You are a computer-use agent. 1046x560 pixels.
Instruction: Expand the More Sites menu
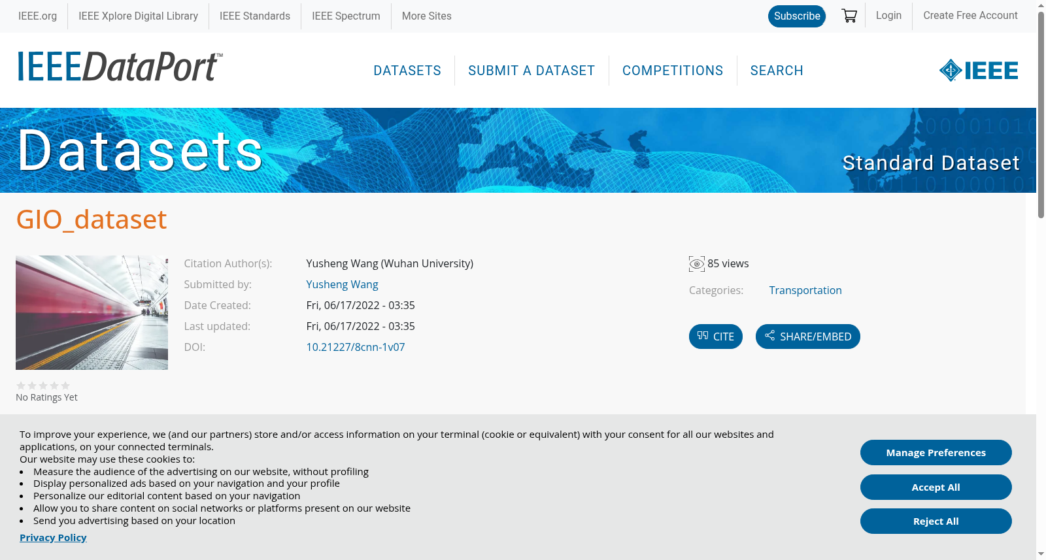tap(426, 16)
